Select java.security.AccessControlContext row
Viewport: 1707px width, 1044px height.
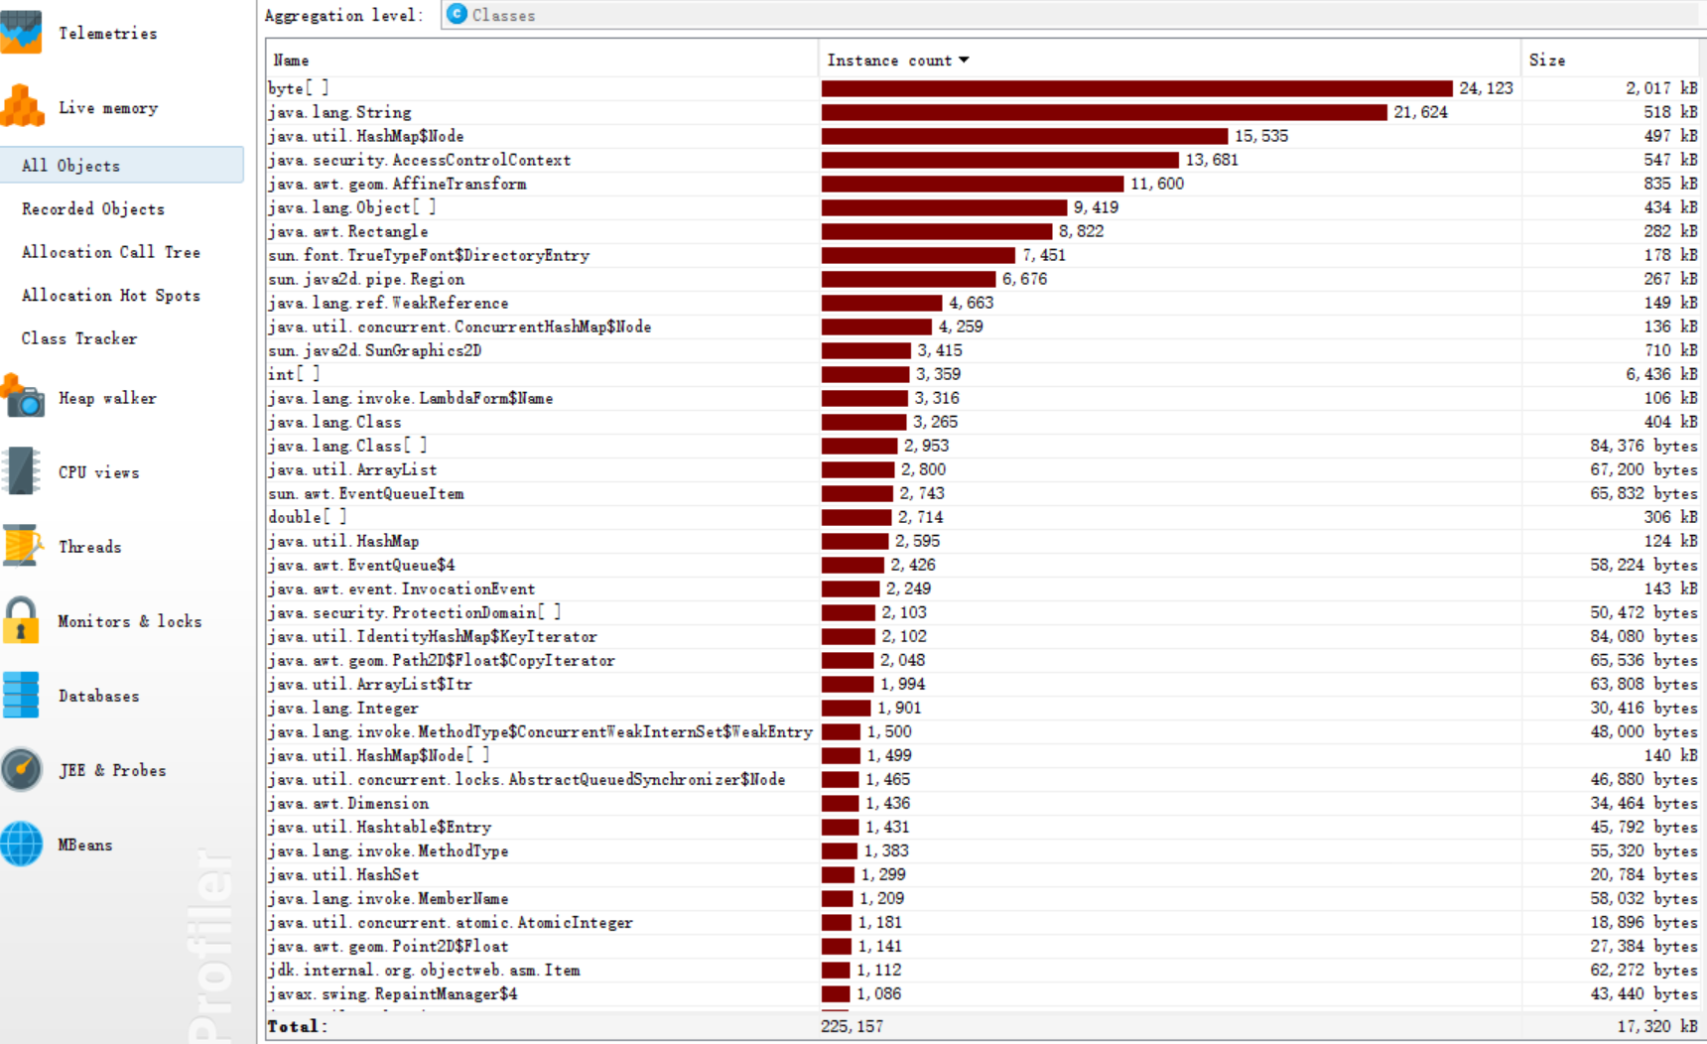click(985, 160)
